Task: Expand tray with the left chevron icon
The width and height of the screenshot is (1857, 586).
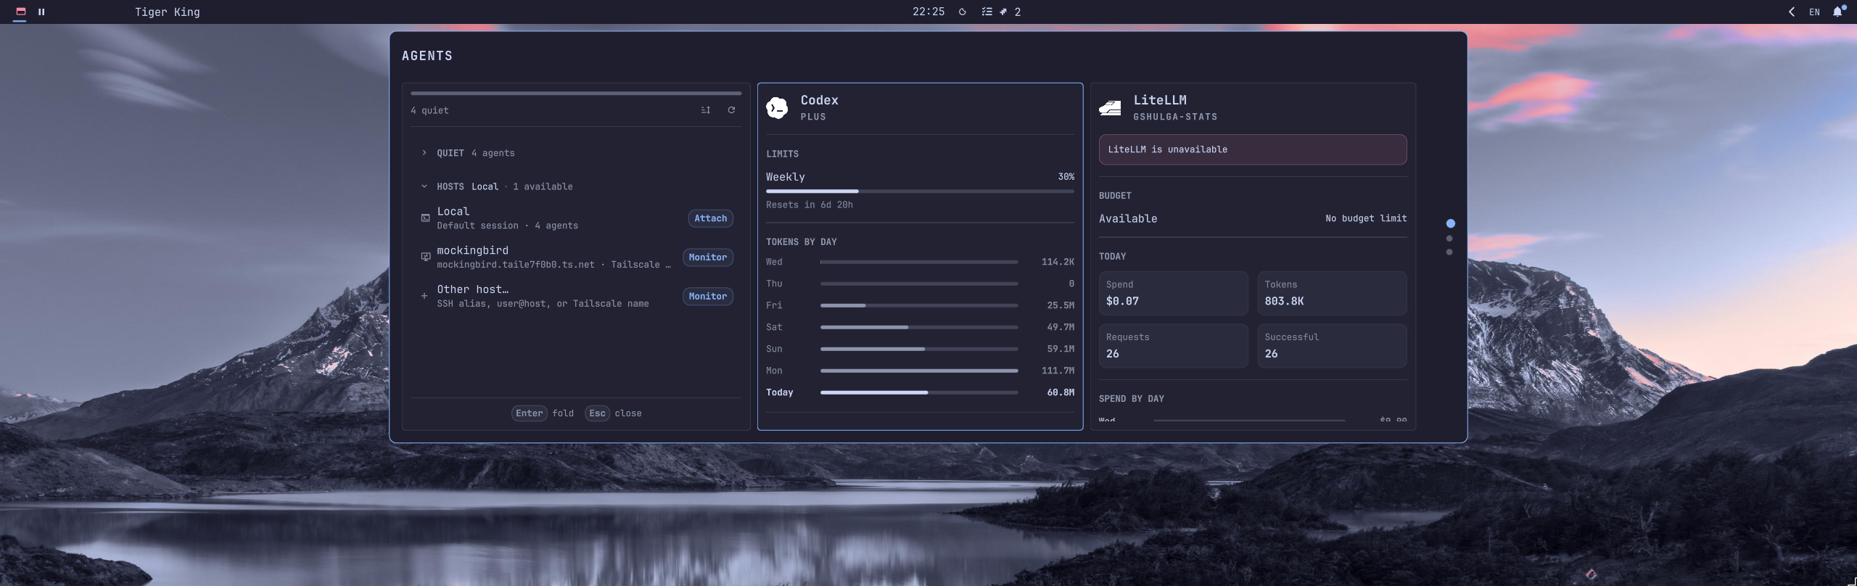Action: [x=1792, y=12]
